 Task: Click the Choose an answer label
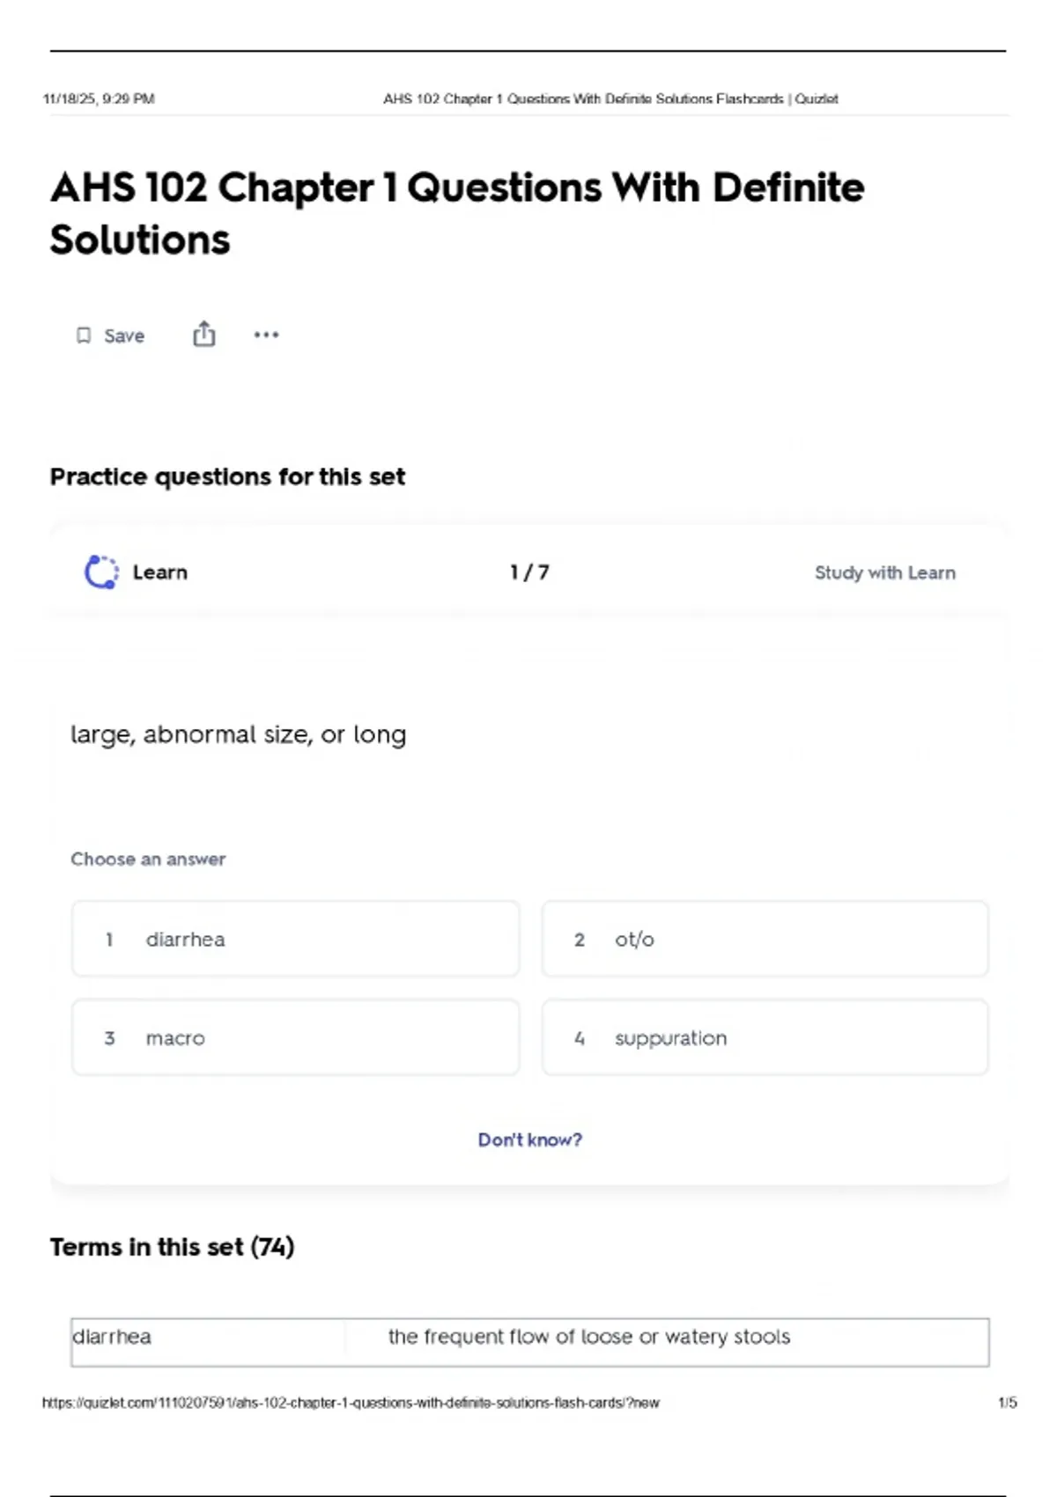[148, 859]
